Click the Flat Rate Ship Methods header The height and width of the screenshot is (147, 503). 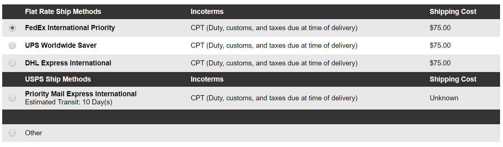pyautogui.click(x=63, y=12)
